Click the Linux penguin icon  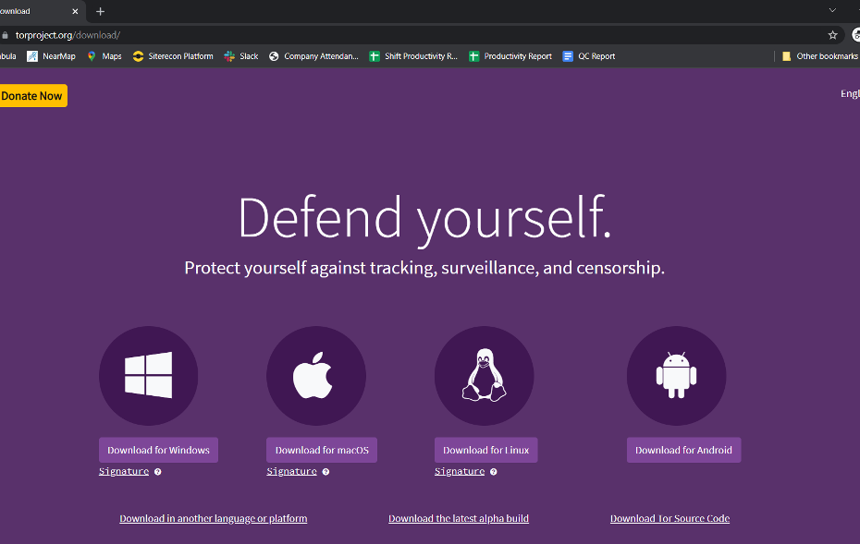[484, 374]
